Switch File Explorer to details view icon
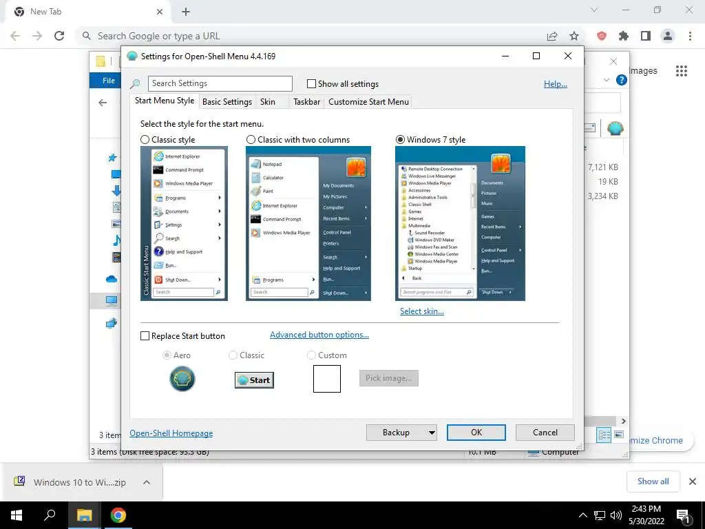The image size is (705, 529). (604, 435)
